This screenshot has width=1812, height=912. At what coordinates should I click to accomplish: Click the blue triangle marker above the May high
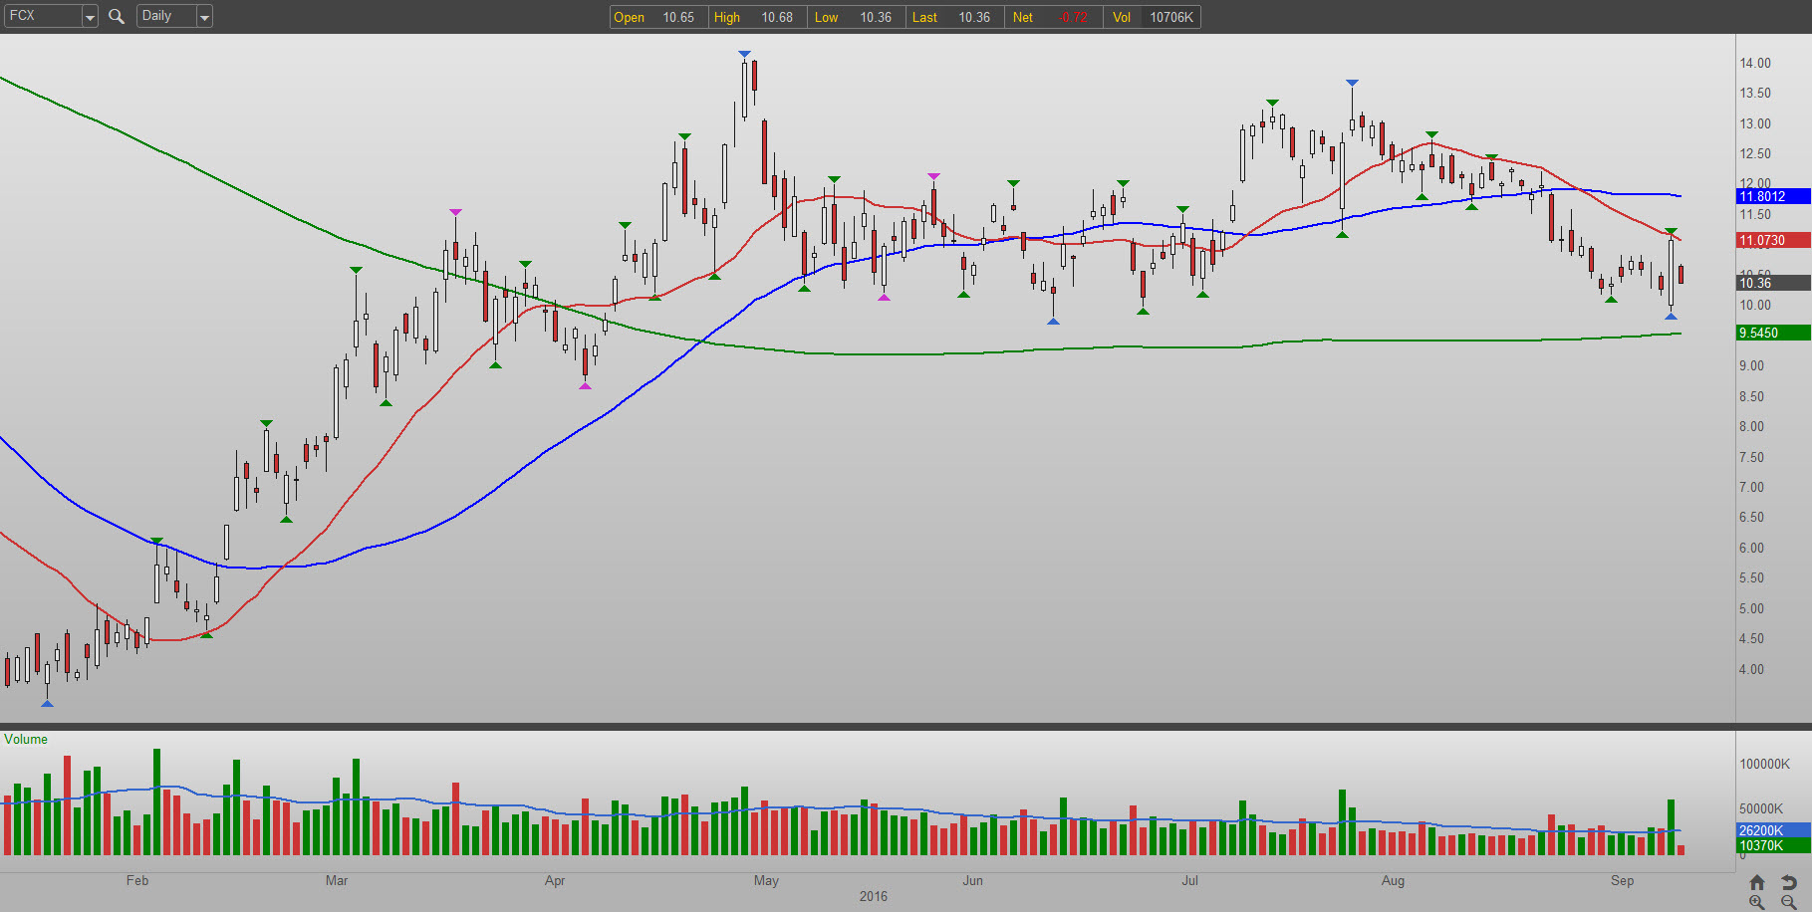pos(744,54)
